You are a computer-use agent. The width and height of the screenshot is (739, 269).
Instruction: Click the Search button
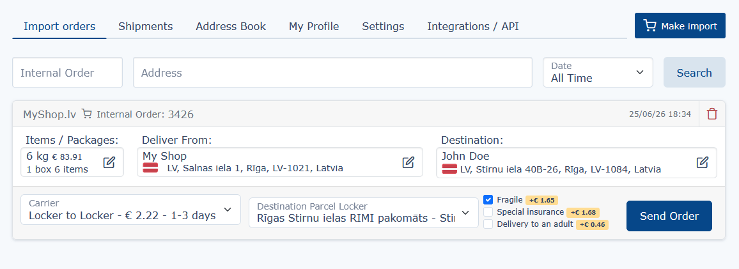pos(694,72)
